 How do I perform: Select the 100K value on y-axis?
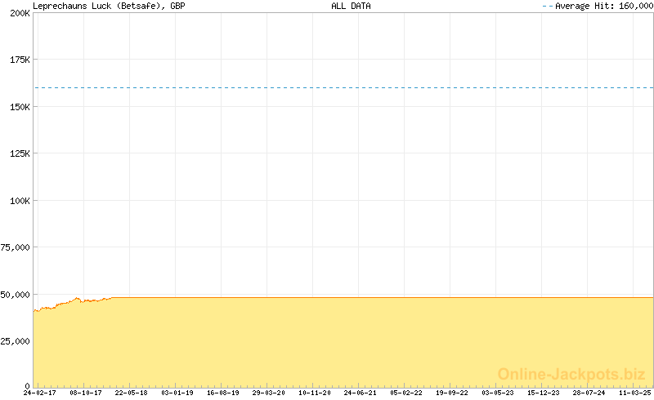[19, 200]
